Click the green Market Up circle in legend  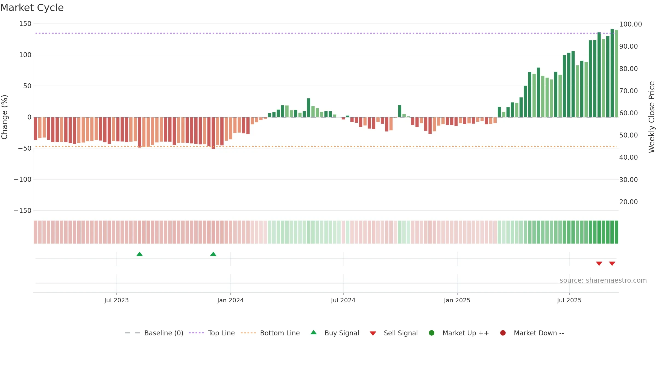coord(432,333)
